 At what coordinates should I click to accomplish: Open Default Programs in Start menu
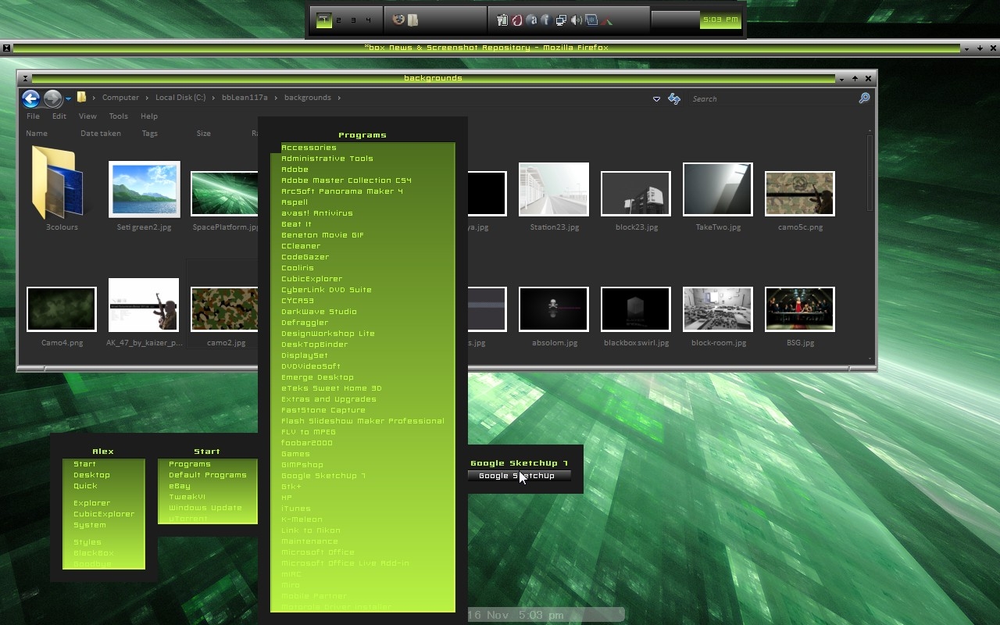[207, 475]
